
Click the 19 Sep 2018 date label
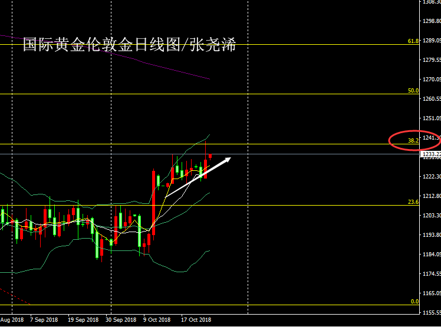pos(83,320)
